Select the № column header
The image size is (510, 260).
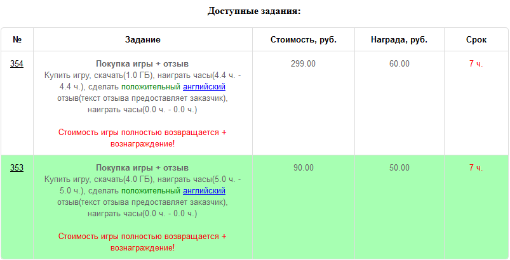[17, 39]
